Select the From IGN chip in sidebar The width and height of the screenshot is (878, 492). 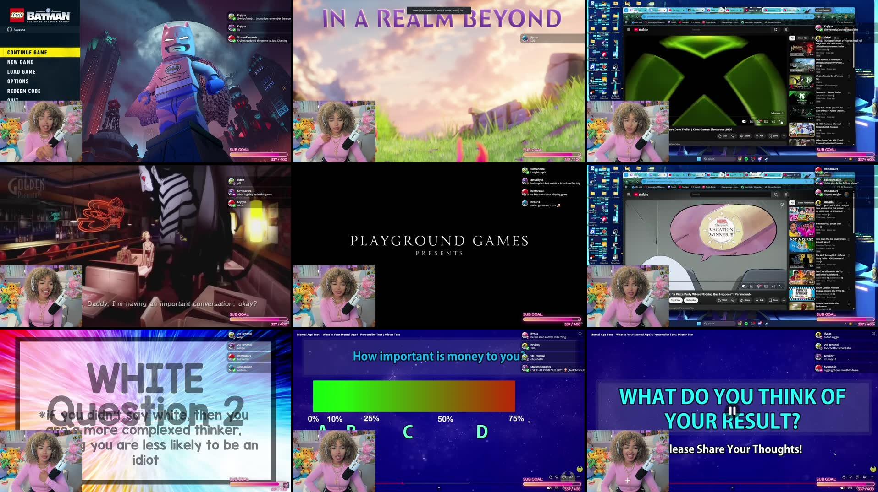pos(802,38)
